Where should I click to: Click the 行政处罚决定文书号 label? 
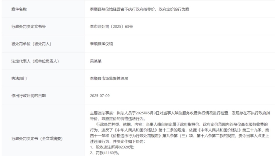28,26
